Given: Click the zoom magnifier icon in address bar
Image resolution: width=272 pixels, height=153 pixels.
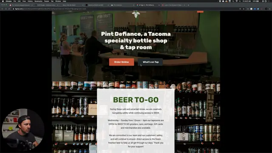Looking at the screenshot, I should [x=240, y=8].
